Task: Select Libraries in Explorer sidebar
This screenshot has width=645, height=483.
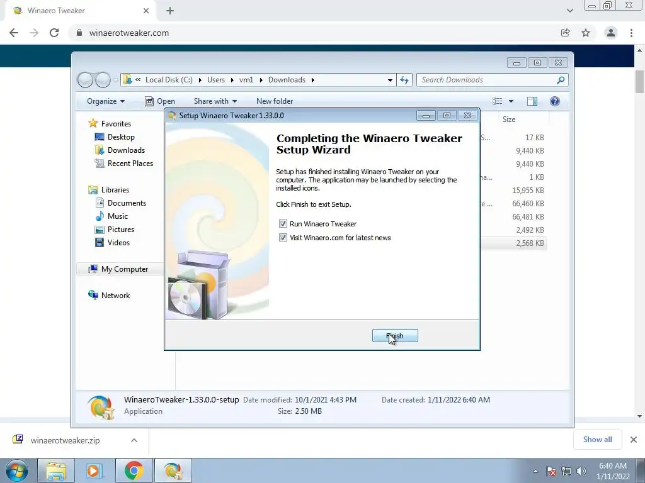Action: pos(115,190)
